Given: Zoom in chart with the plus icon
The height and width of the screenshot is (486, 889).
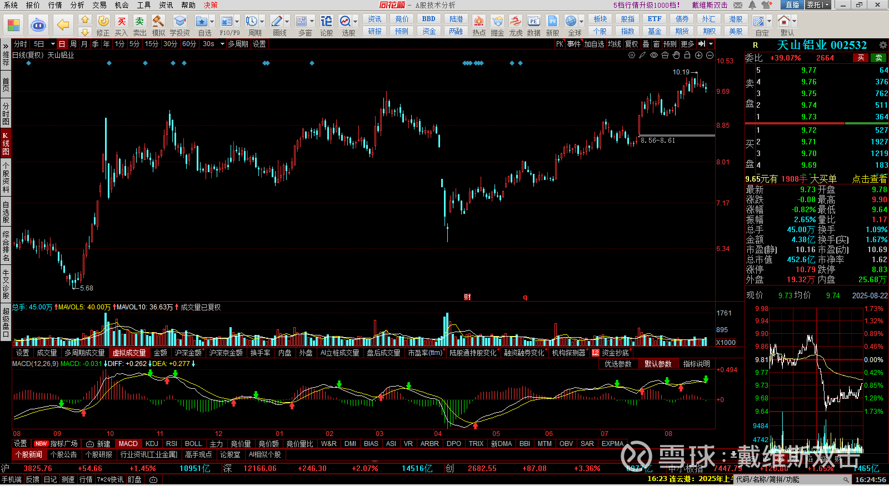Looking at the screenshot, I should (698, 55).
